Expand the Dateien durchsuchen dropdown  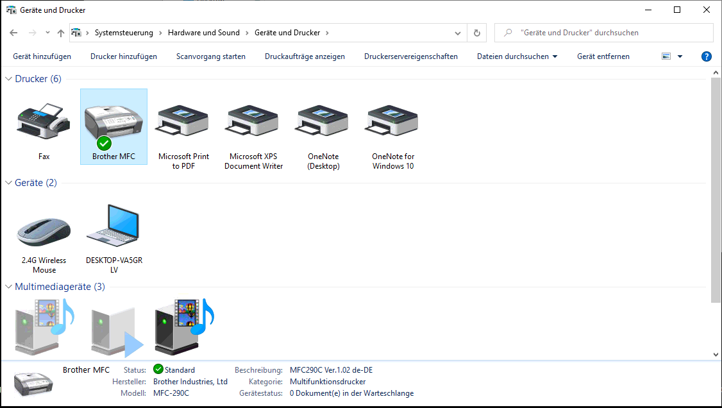(x=555, y=56)
